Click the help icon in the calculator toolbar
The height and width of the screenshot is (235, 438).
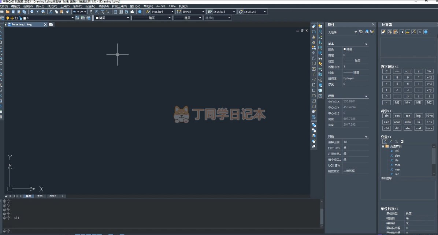click(426, 32)
